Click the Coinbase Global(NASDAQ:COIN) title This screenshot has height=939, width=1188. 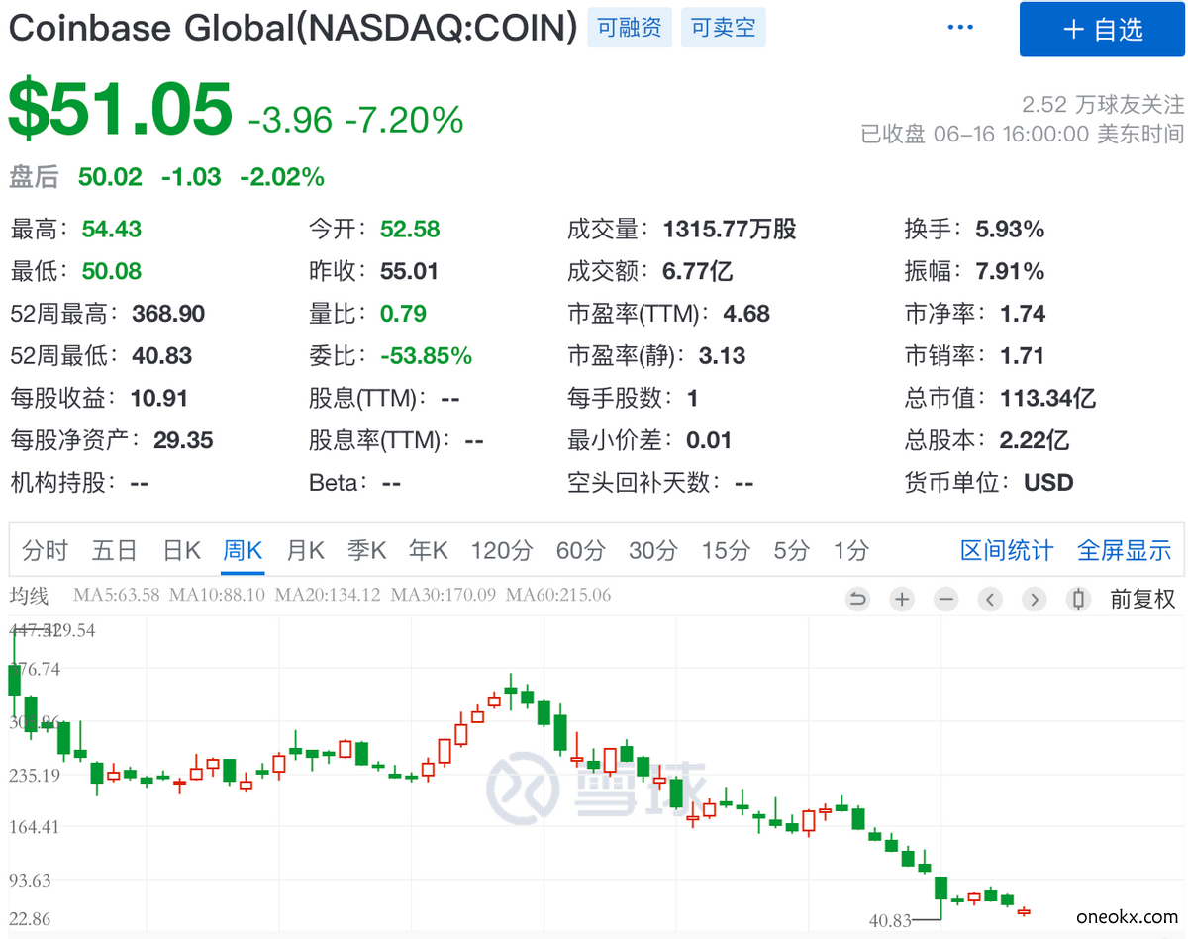point(293,28)
